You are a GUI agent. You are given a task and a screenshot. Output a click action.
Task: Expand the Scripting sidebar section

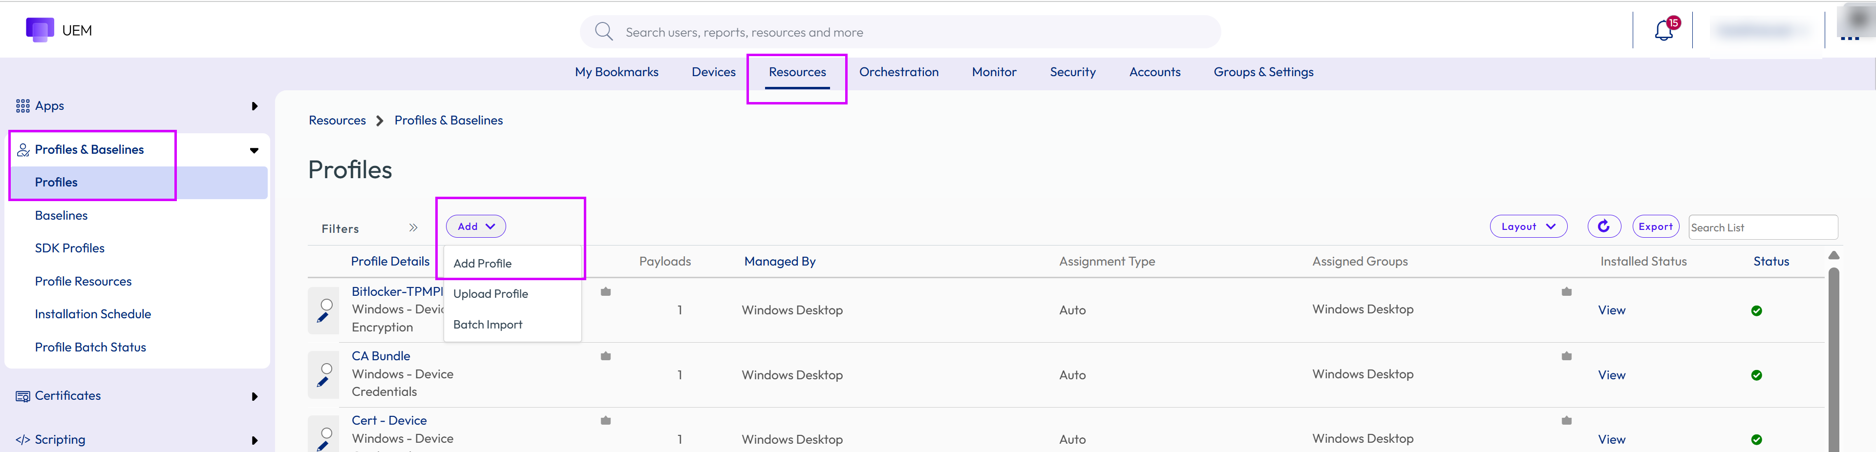pyautogui.click(x=254, y=440)
